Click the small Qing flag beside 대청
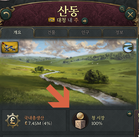139x137 pixels. [x=51, y=20]
